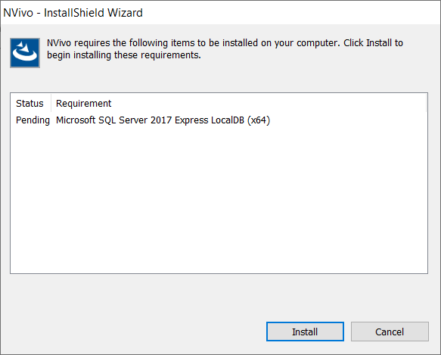Click the word "Microsoft" in the requirements list
The image size is (441, 355).
click(76, 120)
